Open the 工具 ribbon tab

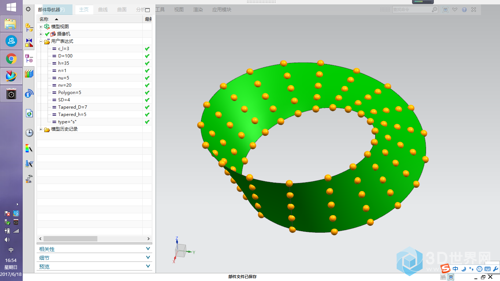[x=160, y=10]
